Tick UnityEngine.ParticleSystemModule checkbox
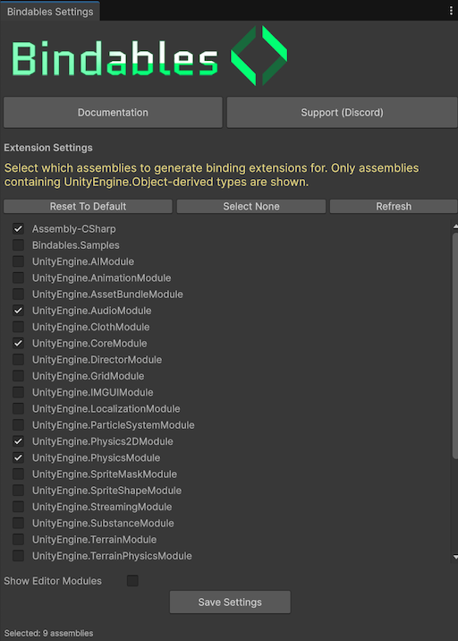 point(18,424)
